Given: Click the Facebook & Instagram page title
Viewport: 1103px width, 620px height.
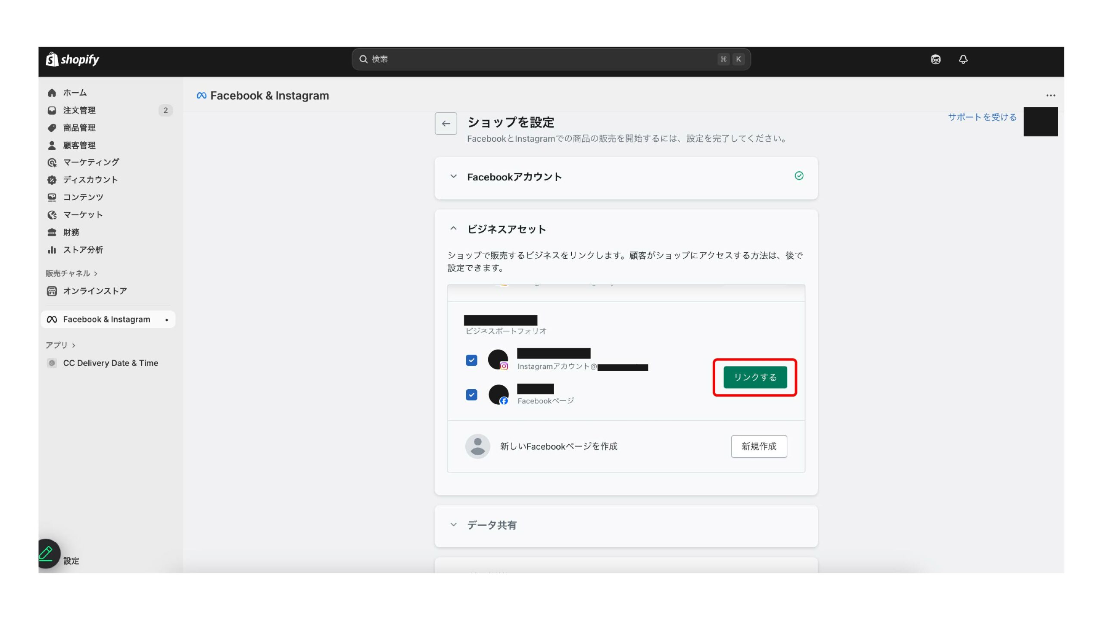Looking at the screenshot, I should [269, 96].
